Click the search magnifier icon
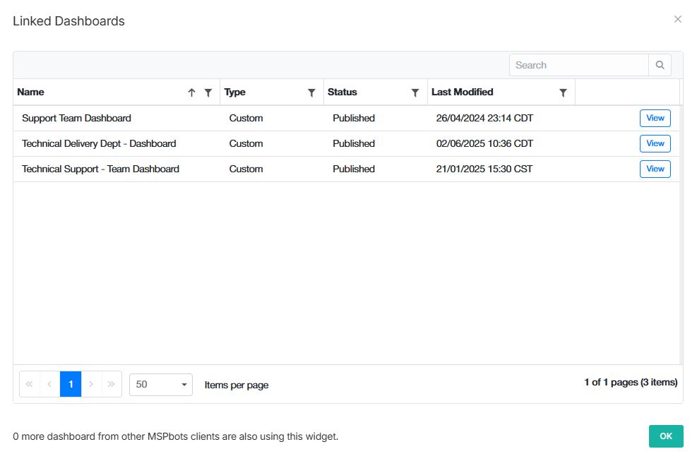The width and height of the screenshot is (697, 461). [660, 65]
